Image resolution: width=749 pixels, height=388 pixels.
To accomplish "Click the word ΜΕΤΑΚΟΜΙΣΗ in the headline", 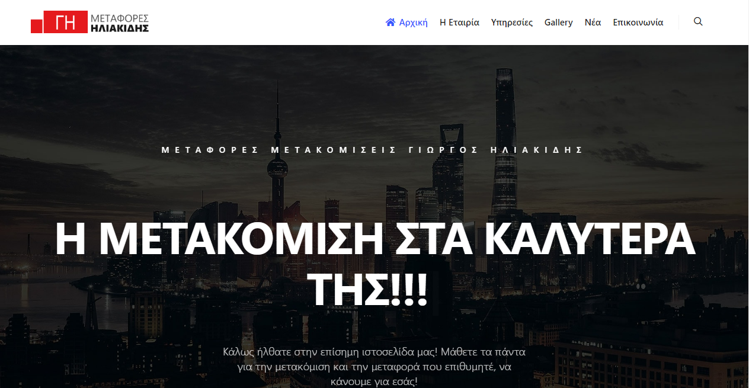I will (241, 239).
